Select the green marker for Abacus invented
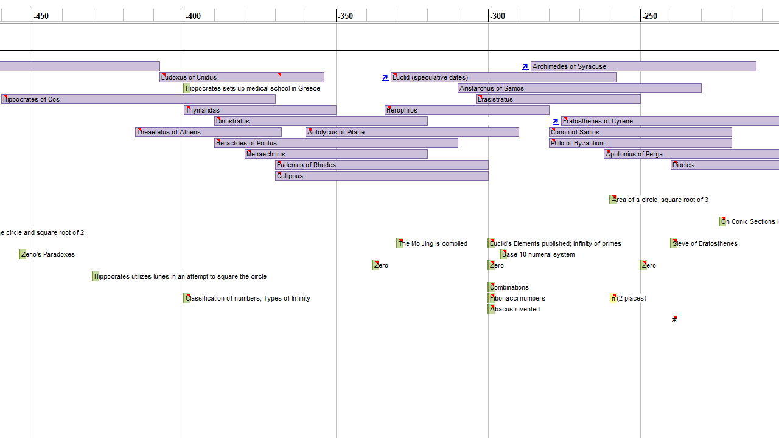The width and height of the screenshot is (779, 438). coord(491,309)
